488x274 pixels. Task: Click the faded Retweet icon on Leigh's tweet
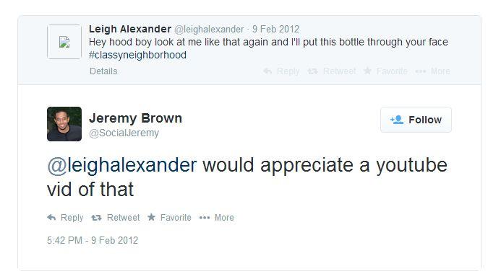pyautogui.click(x=312, y=71)
